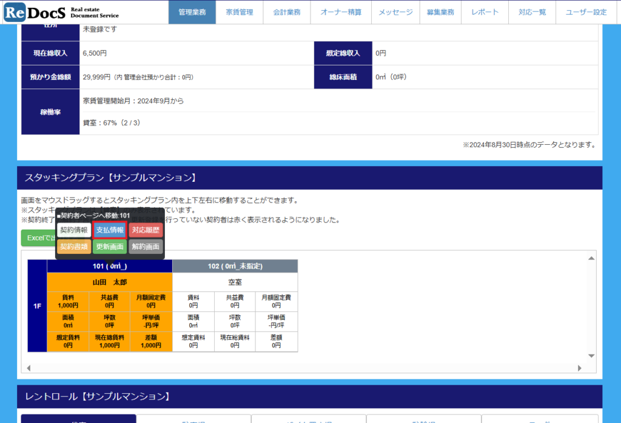
Task: Click the stacking plan scroll-left arrow
Action: (28, 368)
